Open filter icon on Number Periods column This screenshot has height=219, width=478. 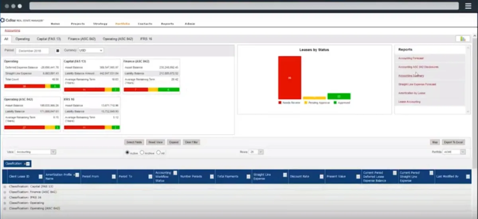(211, 176)
